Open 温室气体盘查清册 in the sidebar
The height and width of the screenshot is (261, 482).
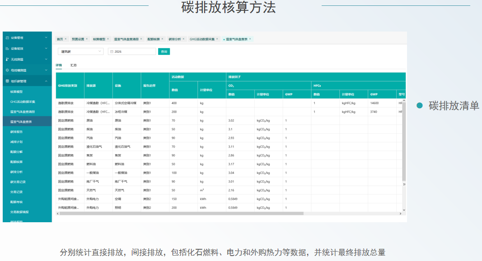[27, 112]
